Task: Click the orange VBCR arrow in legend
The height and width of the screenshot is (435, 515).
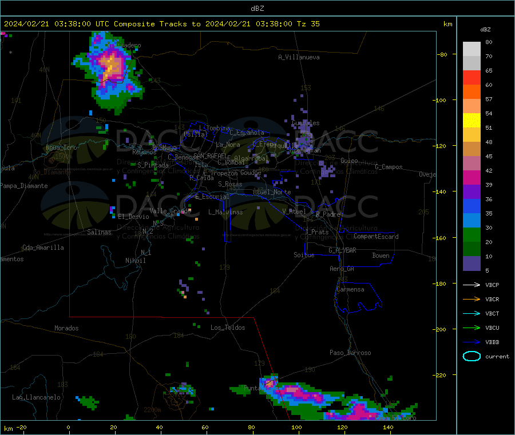Action: point(472,299)
